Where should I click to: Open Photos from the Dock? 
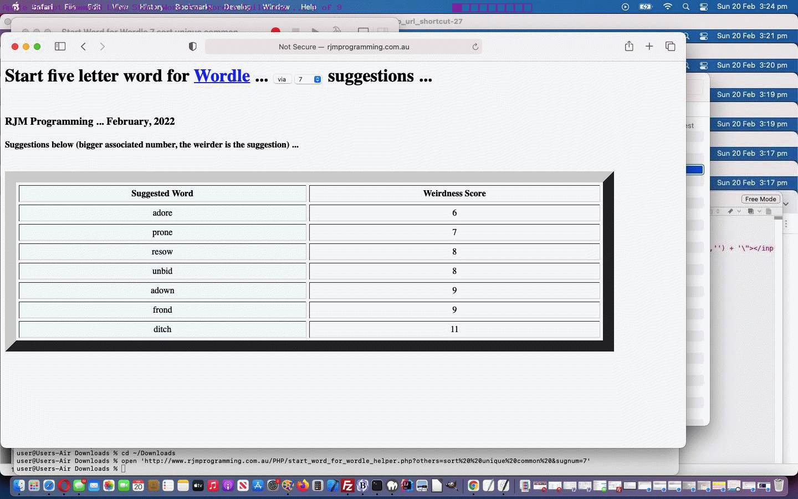109,486
